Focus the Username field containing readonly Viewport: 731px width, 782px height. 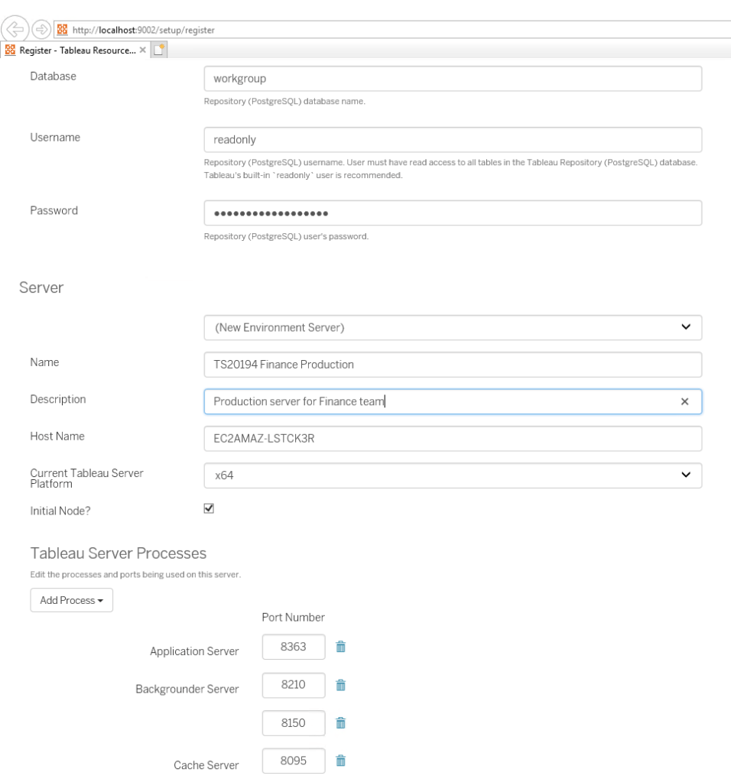click(x=453, y=140)
